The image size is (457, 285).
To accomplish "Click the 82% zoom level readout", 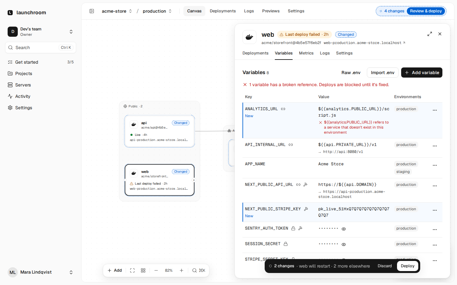I will (169, 270).
